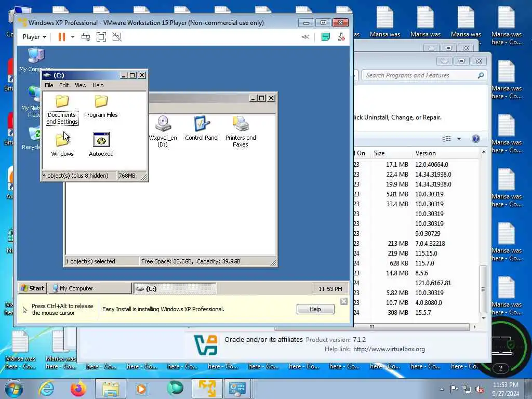Click the VMware pause virtual machine icon
532x399 pixels.
(61, 37)
